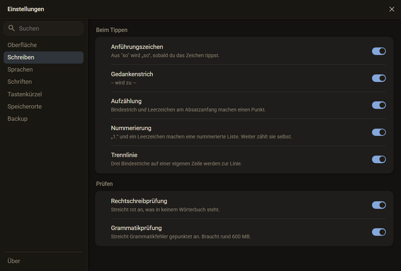Click the text '-- wird zu —'

pyautogui.click(x=123, y=83)
